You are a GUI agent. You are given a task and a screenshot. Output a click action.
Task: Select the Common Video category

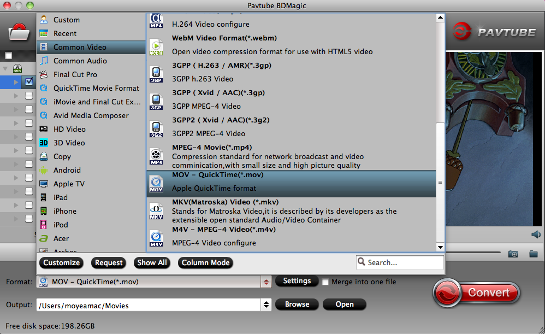click(91, 47)
